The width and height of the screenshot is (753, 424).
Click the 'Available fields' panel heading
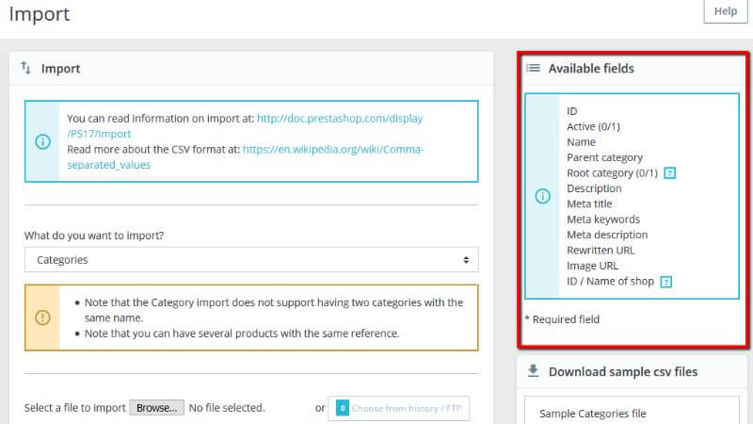[591, 68]
